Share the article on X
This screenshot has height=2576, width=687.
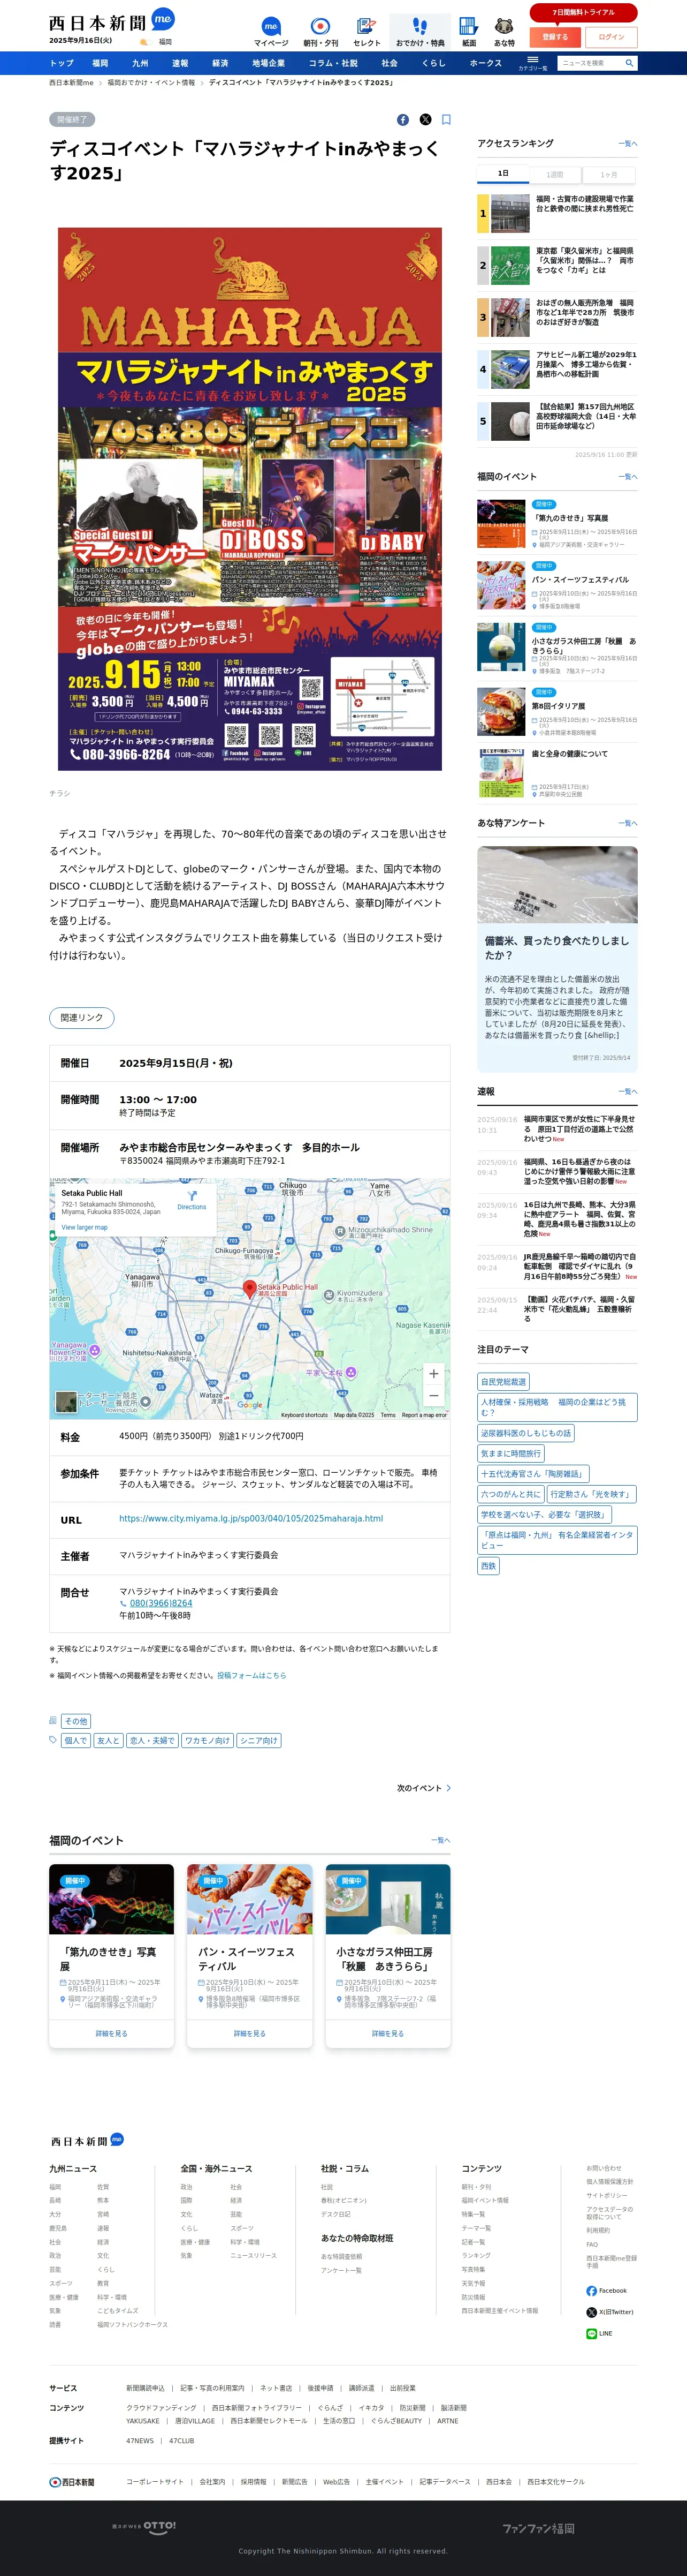pyautogui.click(x=425, y=120)
